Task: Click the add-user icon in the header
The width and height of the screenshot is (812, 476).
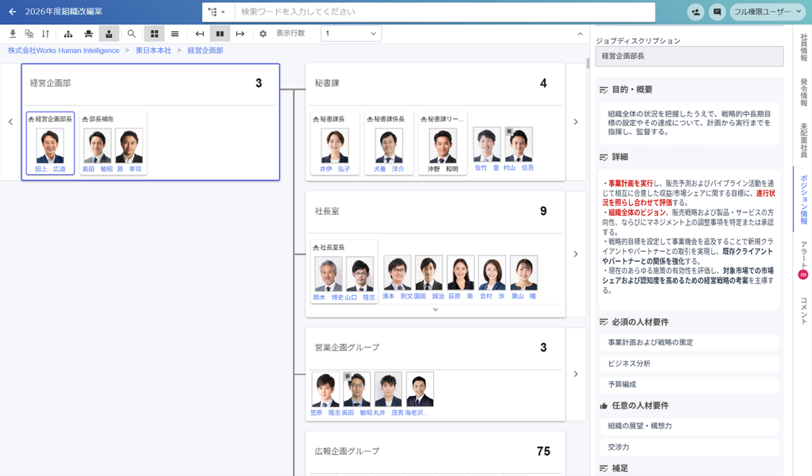Action: click(696, 12)
